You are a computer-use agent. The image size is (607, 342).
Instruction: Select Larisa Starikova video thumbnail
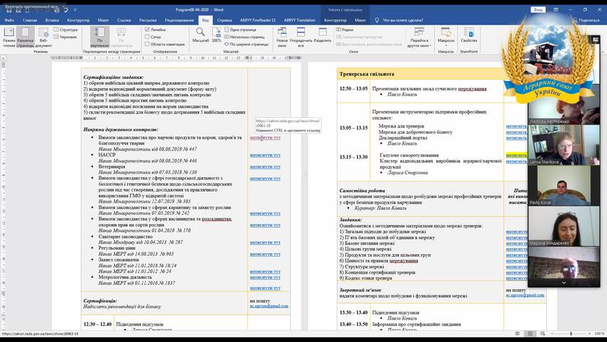[x=564, y=145]
